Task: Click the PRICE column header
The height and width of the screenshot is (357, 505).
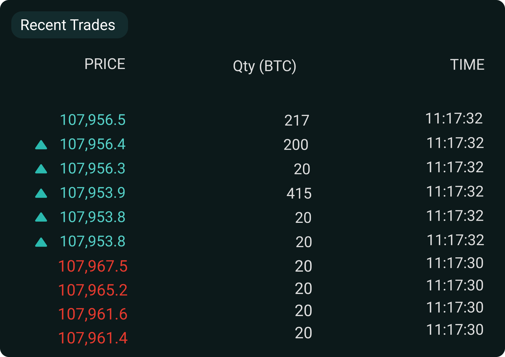Action: [105, 64]
